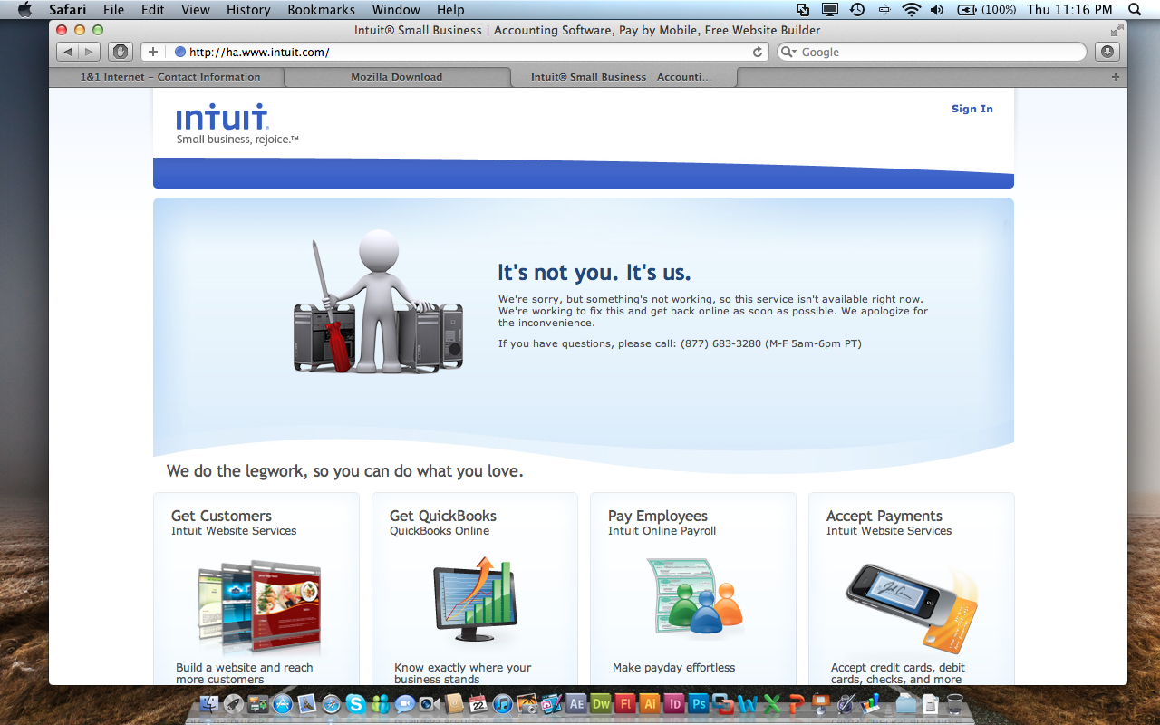Image resolution: width=1160 pixels, height=725 pixels.
Task: Enter Safari full screen mode arrows
Action: click(x=1116, y=30)
